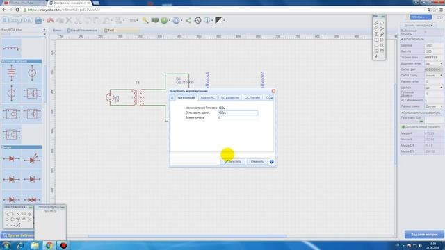This screenshot has height=250, width=445.
Task: Switch to the AC analysis tab
Action: [208, 98]
